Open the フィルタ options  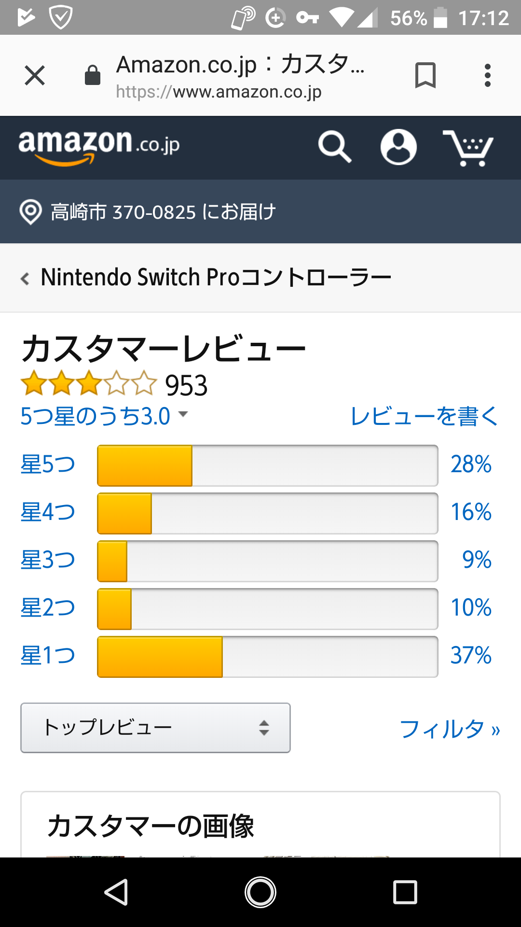450,729
